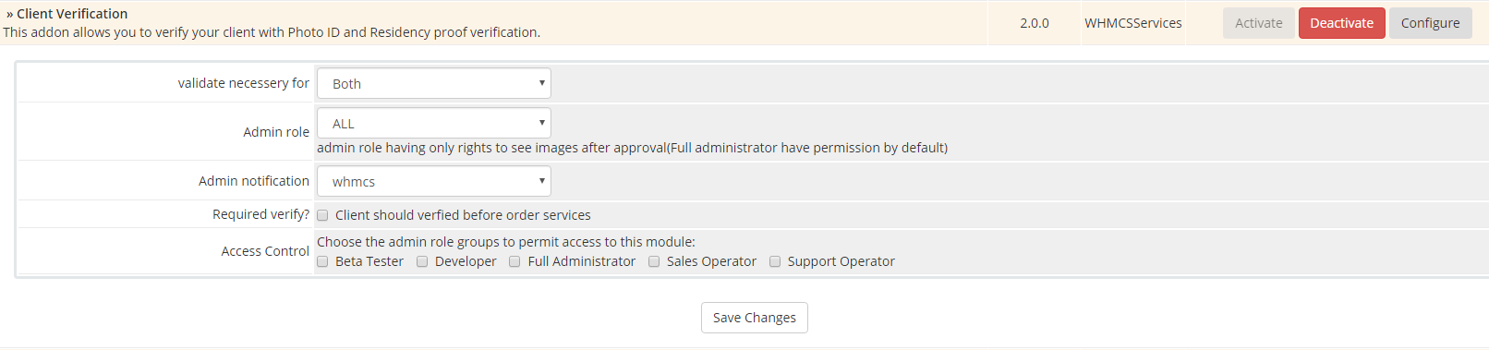
Task: Click arrow of the whmcs dropdown
Action: [x=541, y=181]
